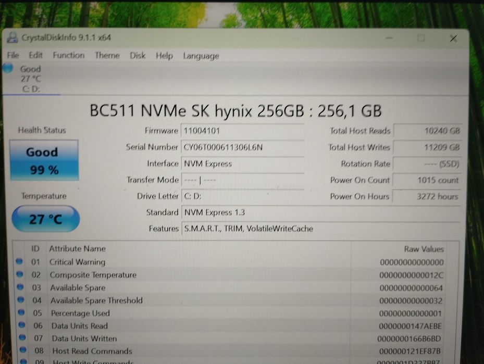Click raw value 0000000166B6BD
This screenshot has width=484, height=364.
(x=409, y=338)
